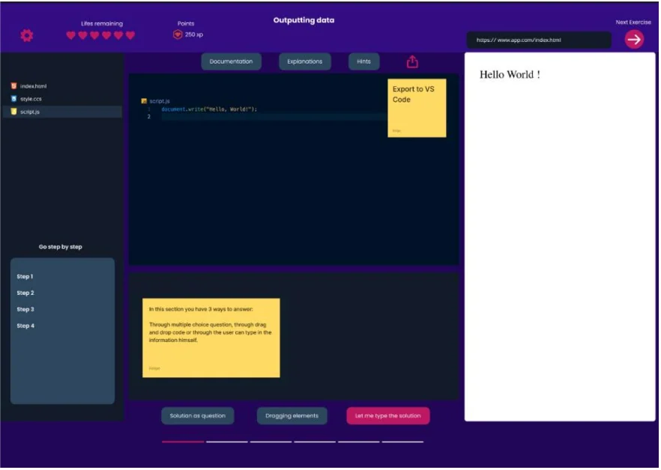The image size is (661, 470).
Task: Click line 1 document.write code
Action: [x=209, y=109]
